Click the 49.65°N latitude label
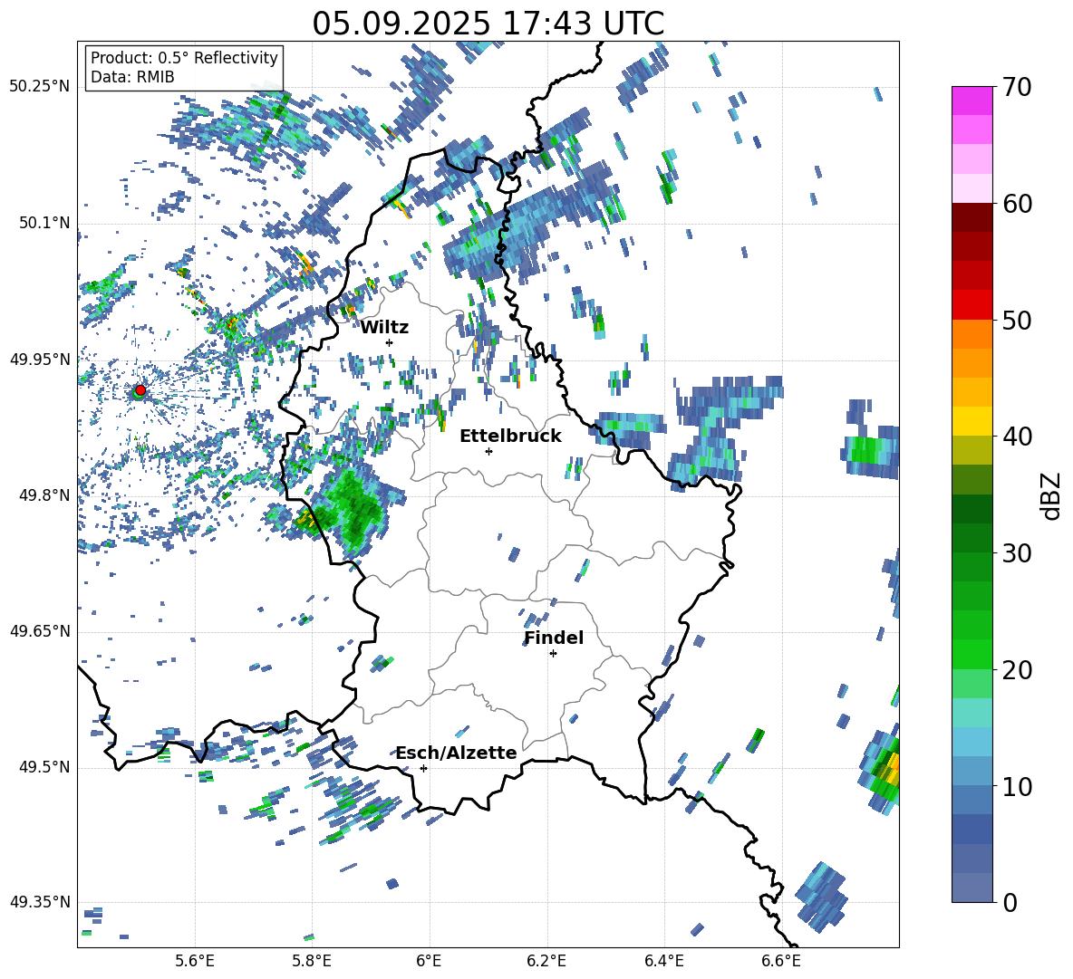The height and width of the screenshot is (979, 1073). 40,631
